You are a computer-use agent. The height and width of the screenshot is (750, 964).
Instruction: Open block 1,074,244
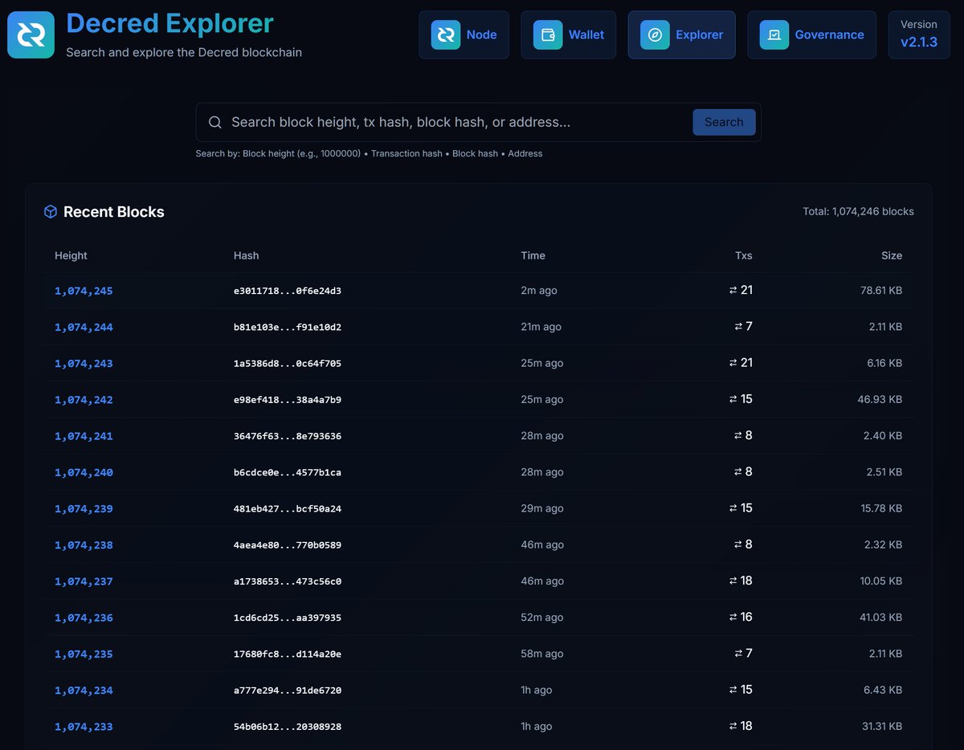pyautogui.click(x=84, y=327)
